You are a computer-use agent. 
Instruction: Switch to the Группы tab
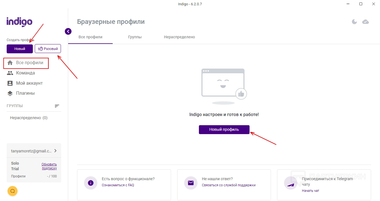pos(135,37)
